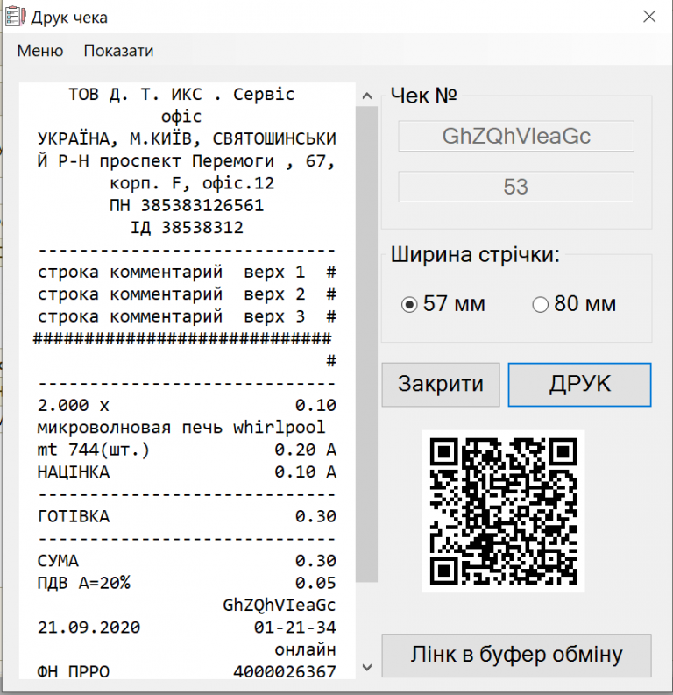Click the 'корп. F, офіс.12' address line

point(192,183)
